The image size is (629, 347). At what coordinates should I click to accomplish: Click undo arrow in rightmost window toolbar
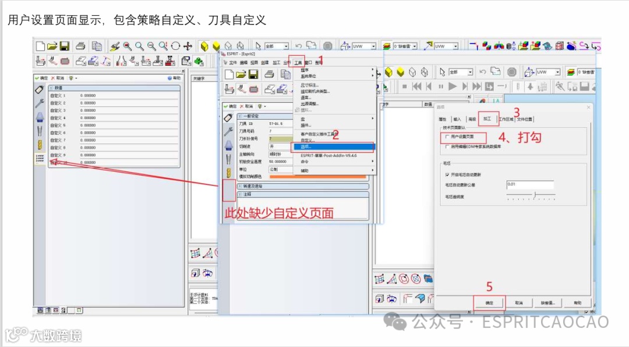tap(482, 72)
